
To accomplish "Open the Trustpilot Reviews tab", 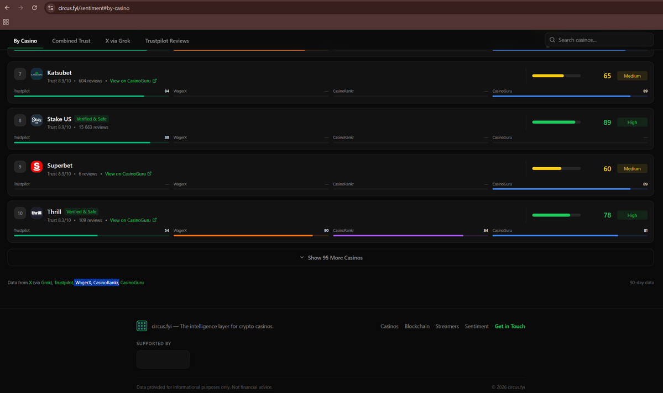I will point(167,41).
